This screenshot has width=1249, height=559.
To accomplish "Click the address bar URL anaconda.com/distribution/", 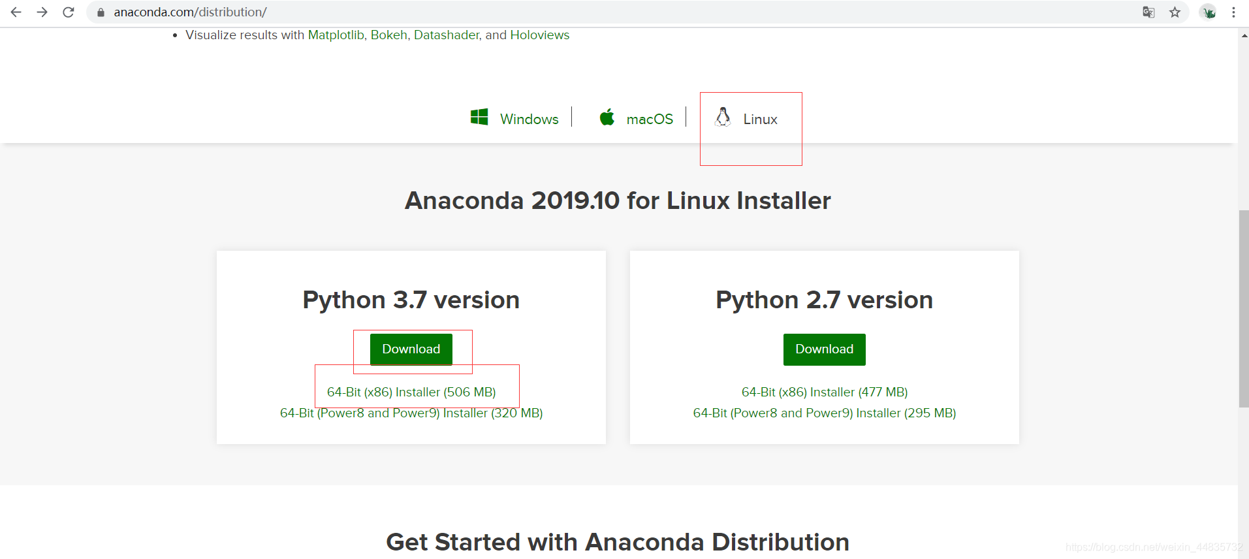I will (x=190, y=12).
